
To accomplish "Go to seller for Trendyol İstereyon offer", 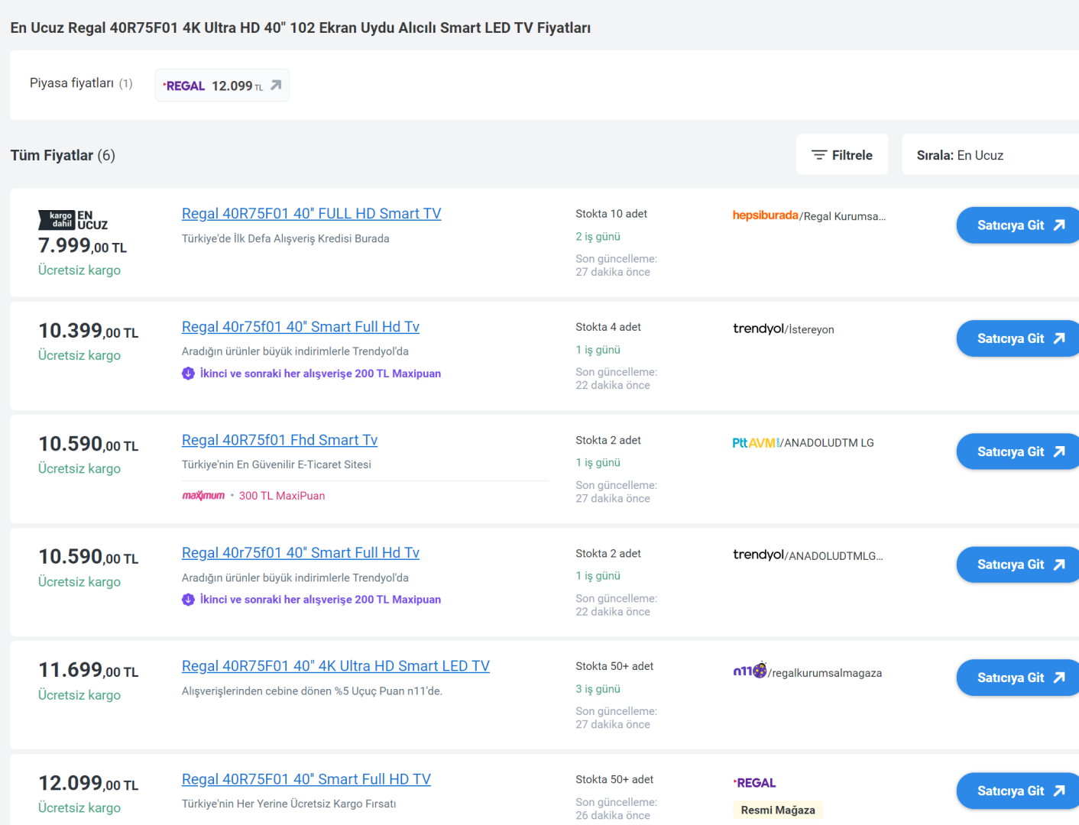I will [1018, 338].
